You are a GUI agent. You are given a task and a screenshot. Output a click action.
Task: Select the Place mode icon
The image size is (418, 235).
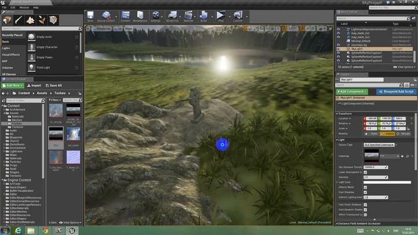point(7,20)
